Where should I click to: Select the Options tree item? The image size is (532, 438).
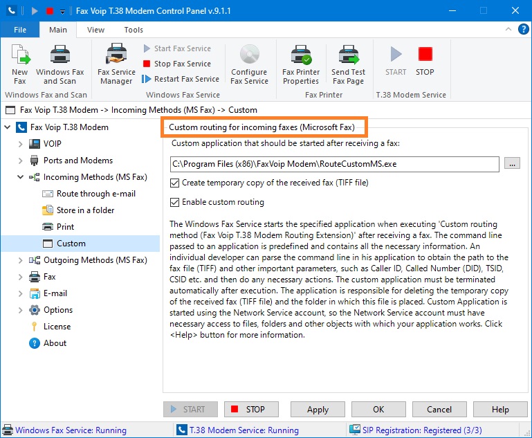coord(51,310)
